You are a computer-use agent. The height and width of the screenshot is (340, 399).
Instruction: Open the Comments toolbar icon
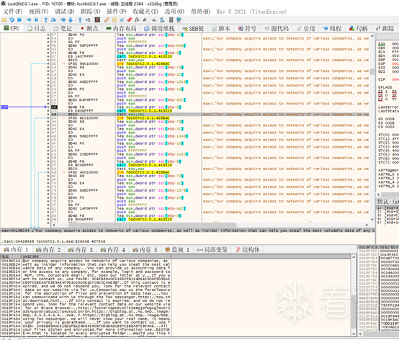[x=115, y=19]
